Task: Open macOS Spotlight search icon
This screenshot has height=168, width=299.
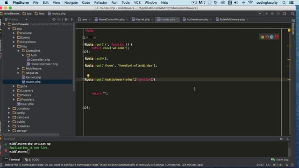Action: (284, 3)
